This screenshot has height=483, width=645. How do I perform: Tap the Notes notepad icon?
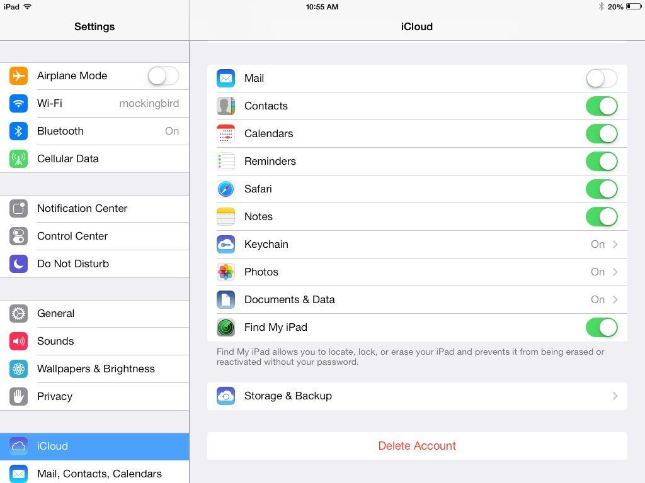[225, 216]
